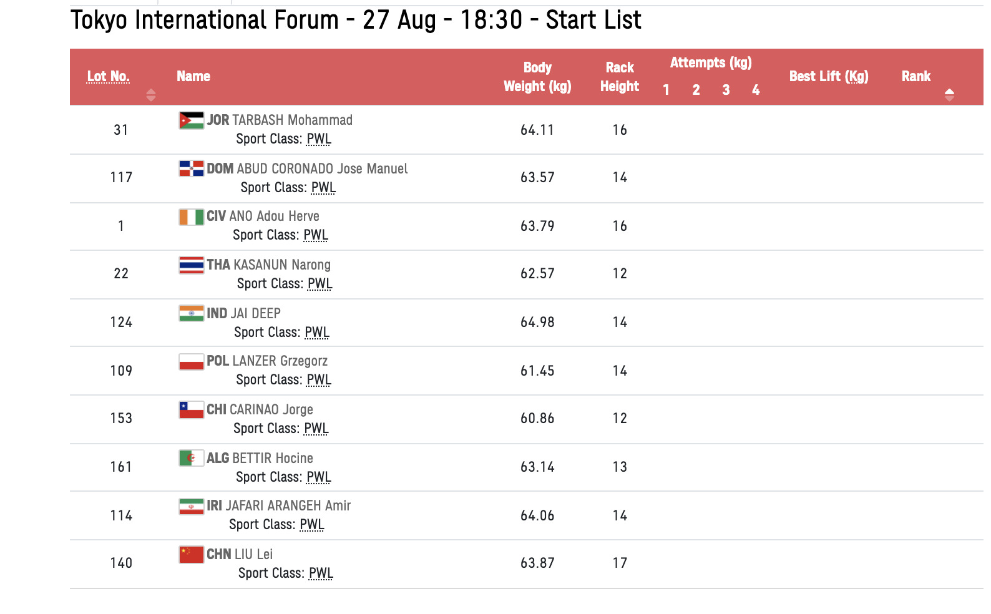Open athlete LANZER Grzegorz

pos(280,361)
